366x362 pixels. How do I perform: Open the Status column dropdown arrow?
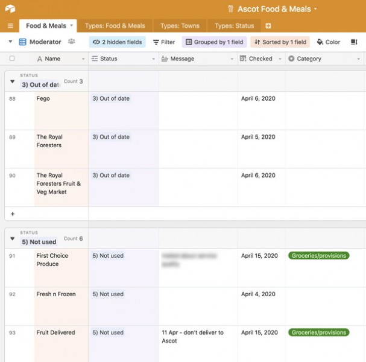153,59
